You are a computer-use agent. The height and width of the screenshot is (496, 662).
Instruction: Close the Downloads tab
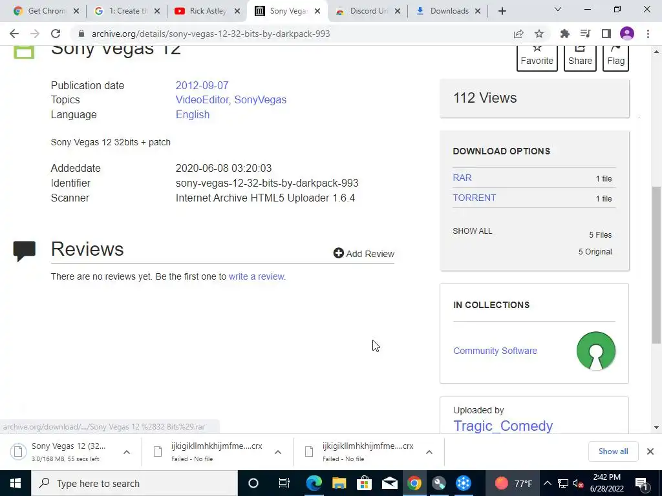(x=478, y=11)
